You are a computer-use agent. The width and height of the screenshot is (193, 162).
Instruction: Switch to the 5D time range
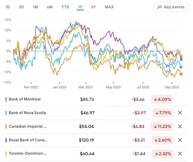tap(21, 7)
